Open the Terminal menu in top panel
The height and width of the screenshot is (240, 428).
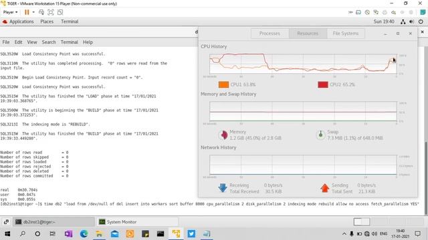pos(70,21)
